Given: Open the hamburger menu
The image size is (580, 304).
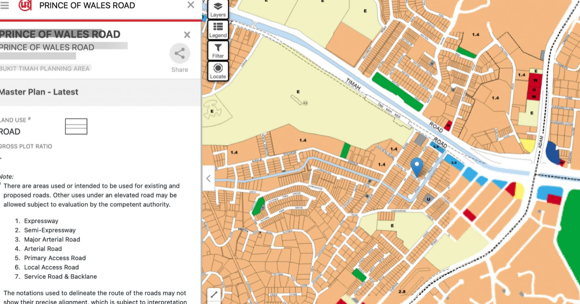Looking at the screenshot, I should click(x=5, y=6).
